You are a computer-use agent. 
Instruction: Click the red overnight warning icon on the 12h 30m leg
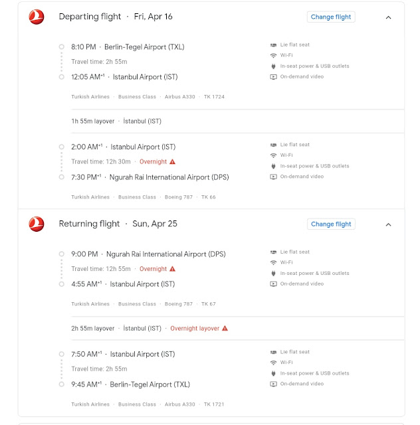[x=173, y=161]
